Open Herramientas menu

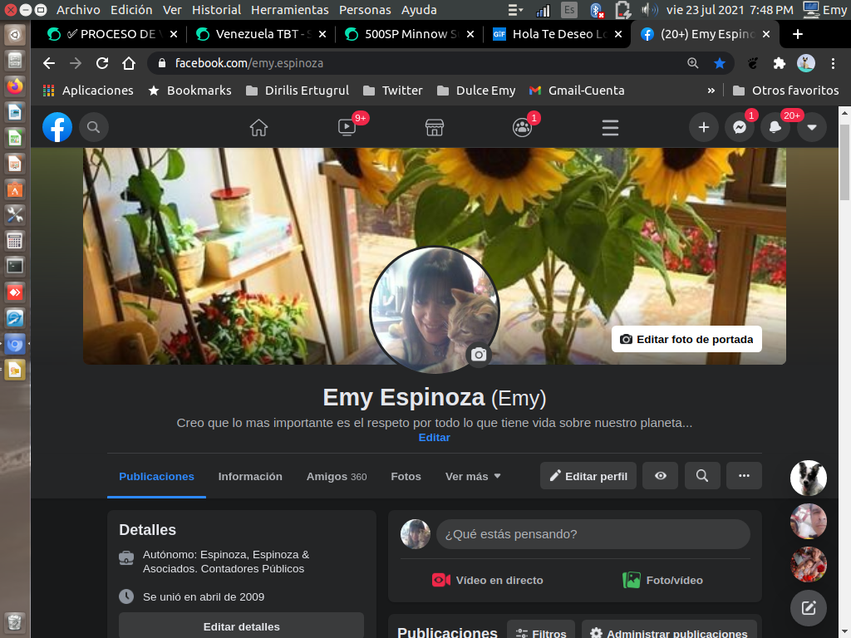pos(290,10)
